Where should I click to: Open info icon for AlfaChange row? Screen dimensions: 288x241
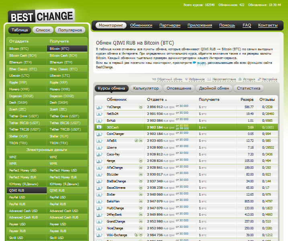(99, 168)
